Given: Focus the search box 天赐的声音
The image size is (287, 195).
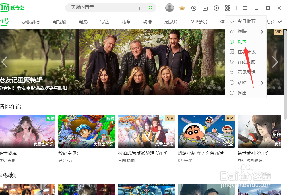Looking at the screenshot, I should click(111, 8).
